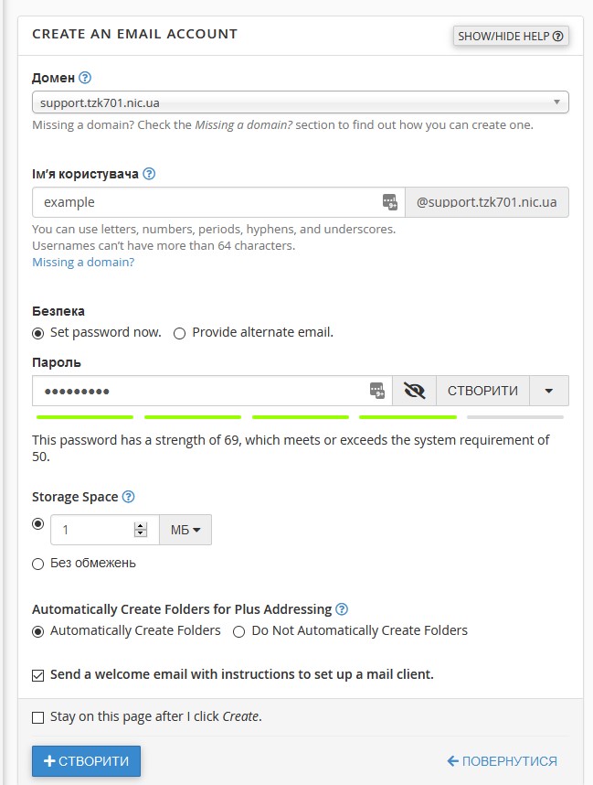
Task: Click the SHOW/HIDE HELP button
Action: (x=511, y=36)
